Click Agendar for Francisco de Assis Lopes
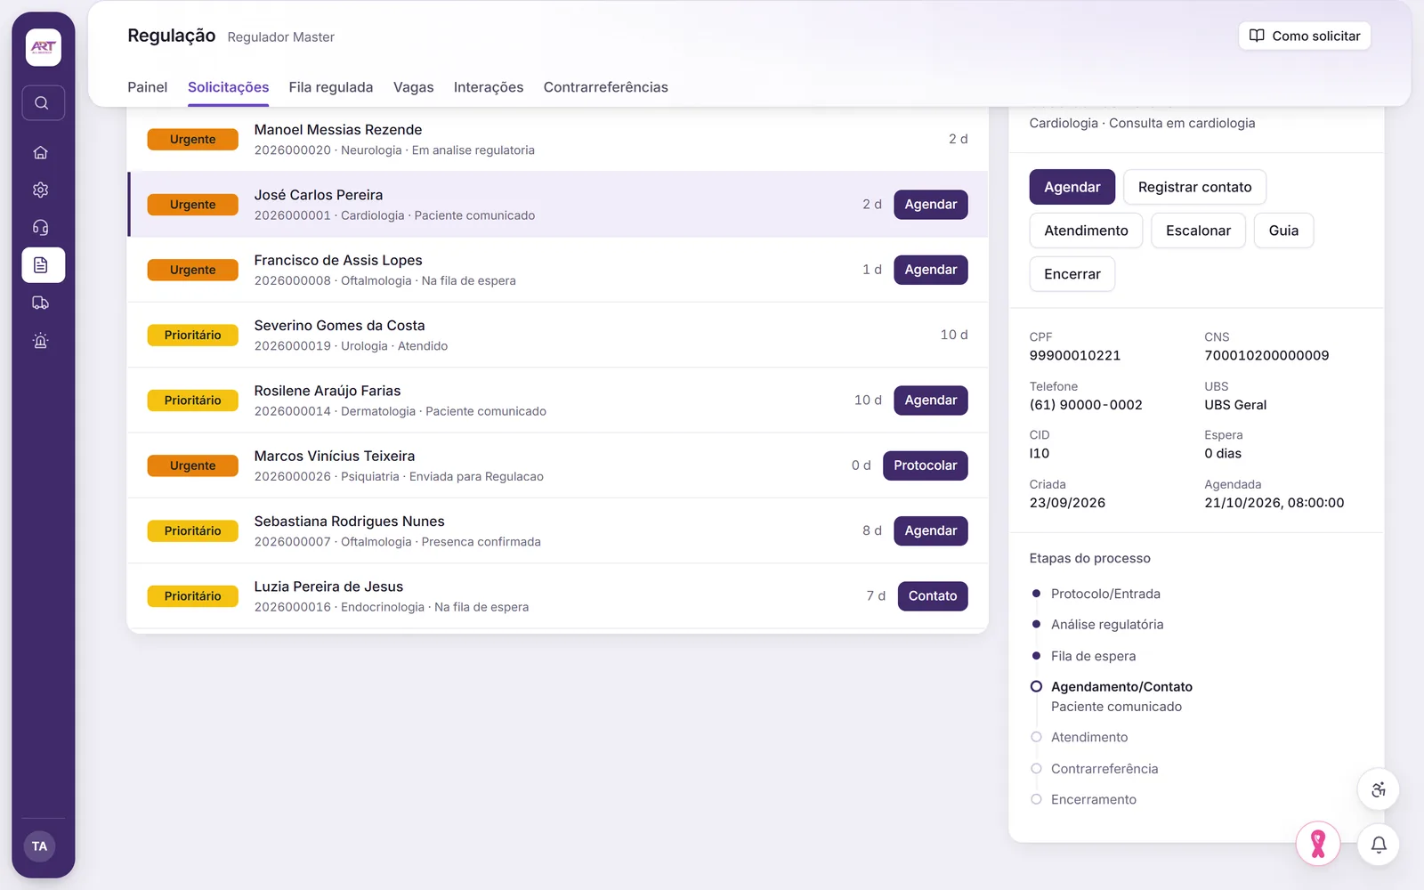The height and width of the screenshot is (890, 1424). [x=931, y=270]
